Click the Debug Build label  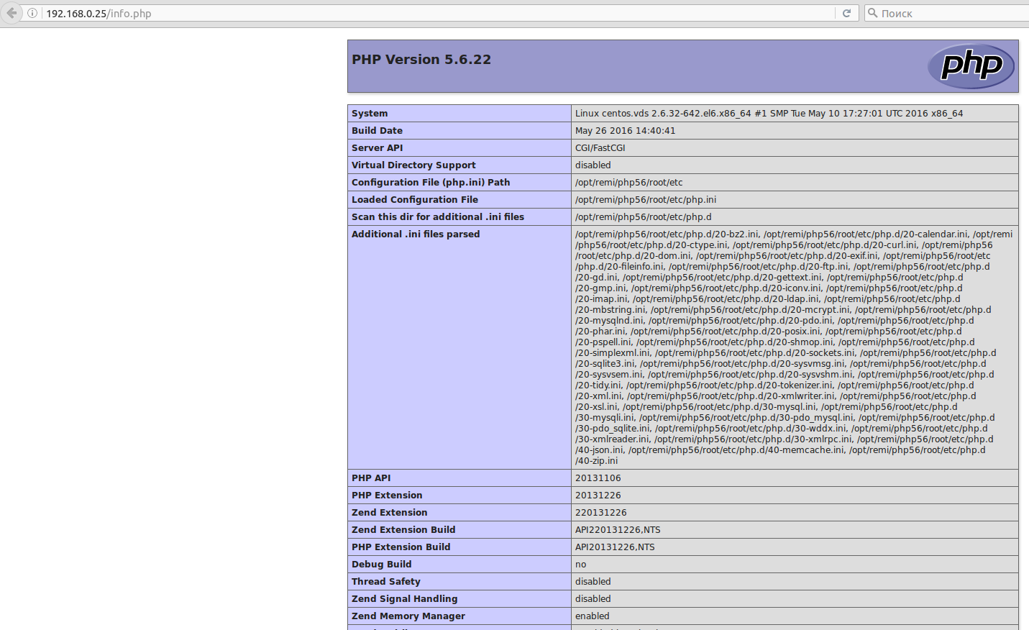381,565
